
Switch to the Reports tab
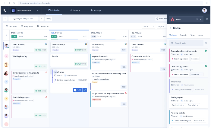pyautogui.click(x=75, y=10)
